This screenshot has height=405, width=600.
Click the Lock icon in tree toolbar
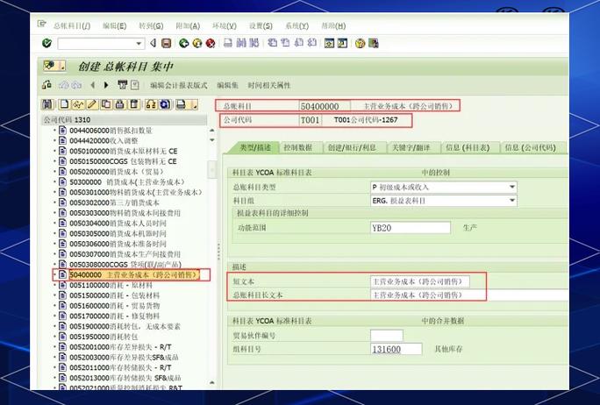click(x=120, y=104)
